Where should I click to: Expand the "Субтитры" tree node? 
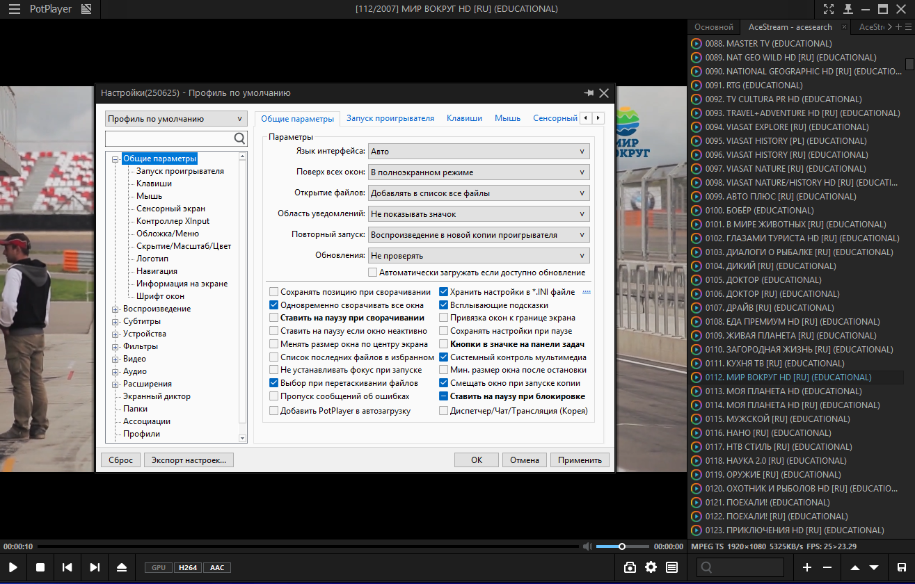point(116,321)
